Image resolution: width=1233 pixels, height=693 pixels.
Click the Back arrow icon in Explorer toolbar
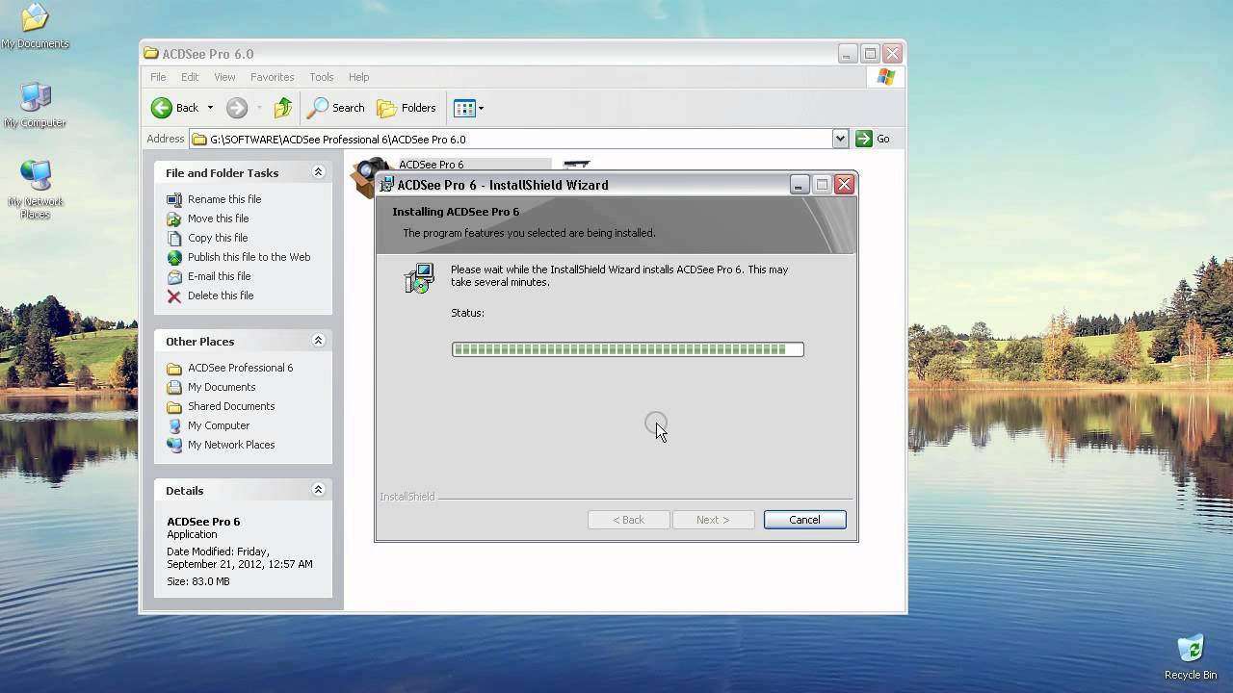162,108
